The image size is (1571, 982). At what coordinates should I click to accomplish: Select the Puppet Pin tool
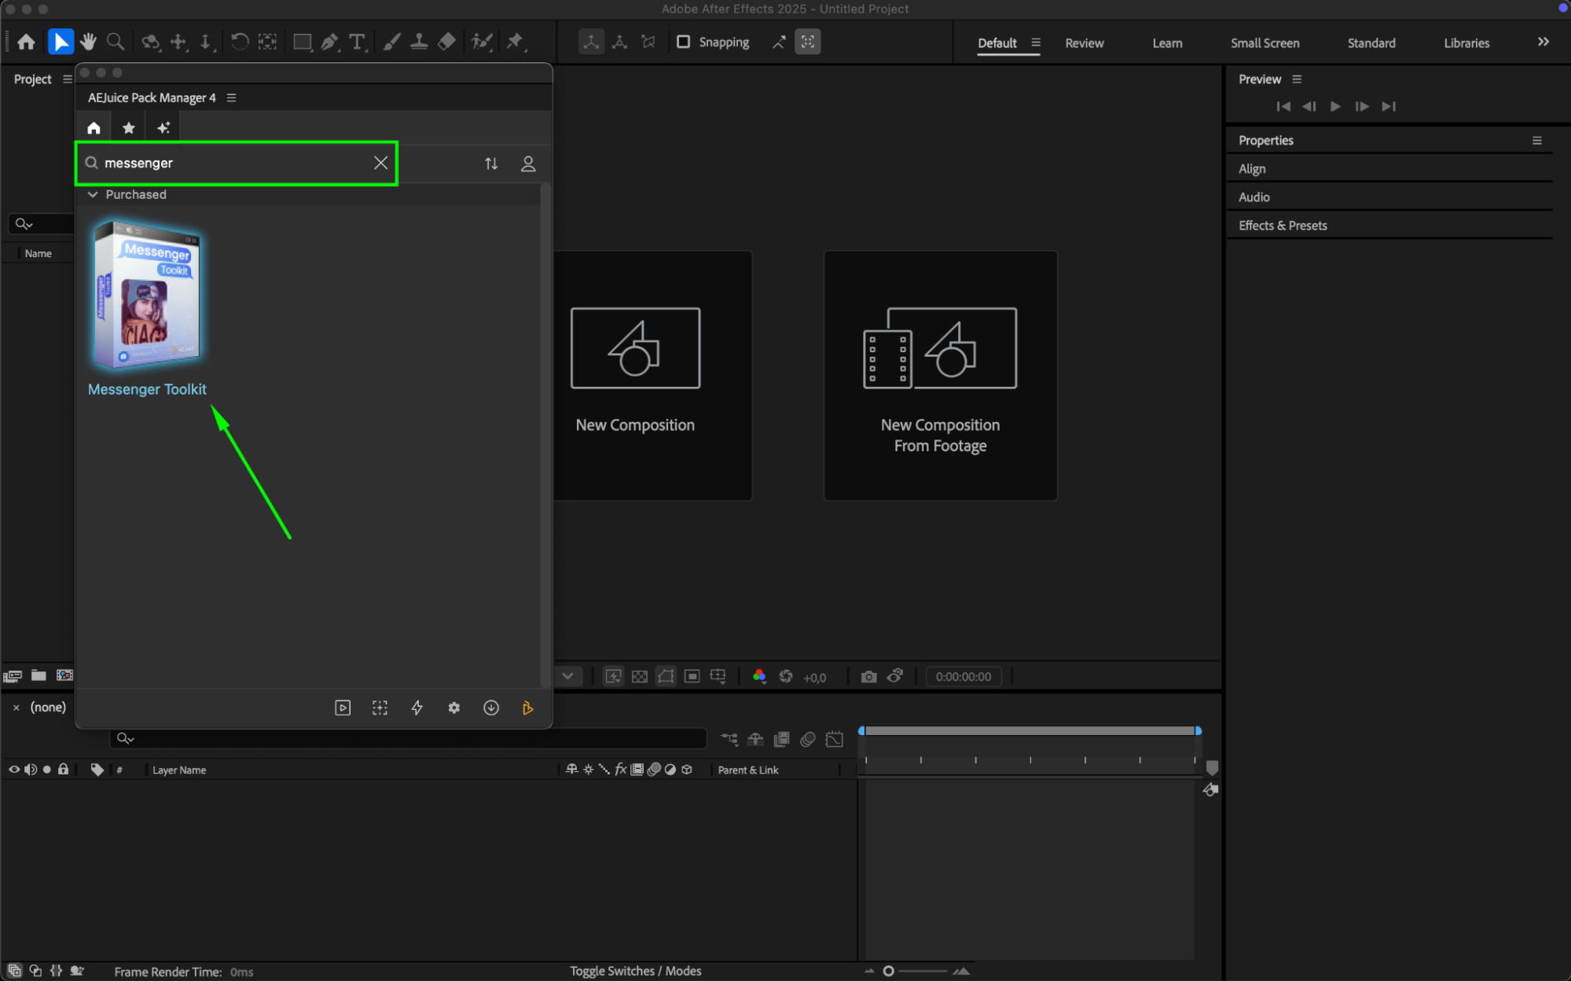(x=516, y=42)
